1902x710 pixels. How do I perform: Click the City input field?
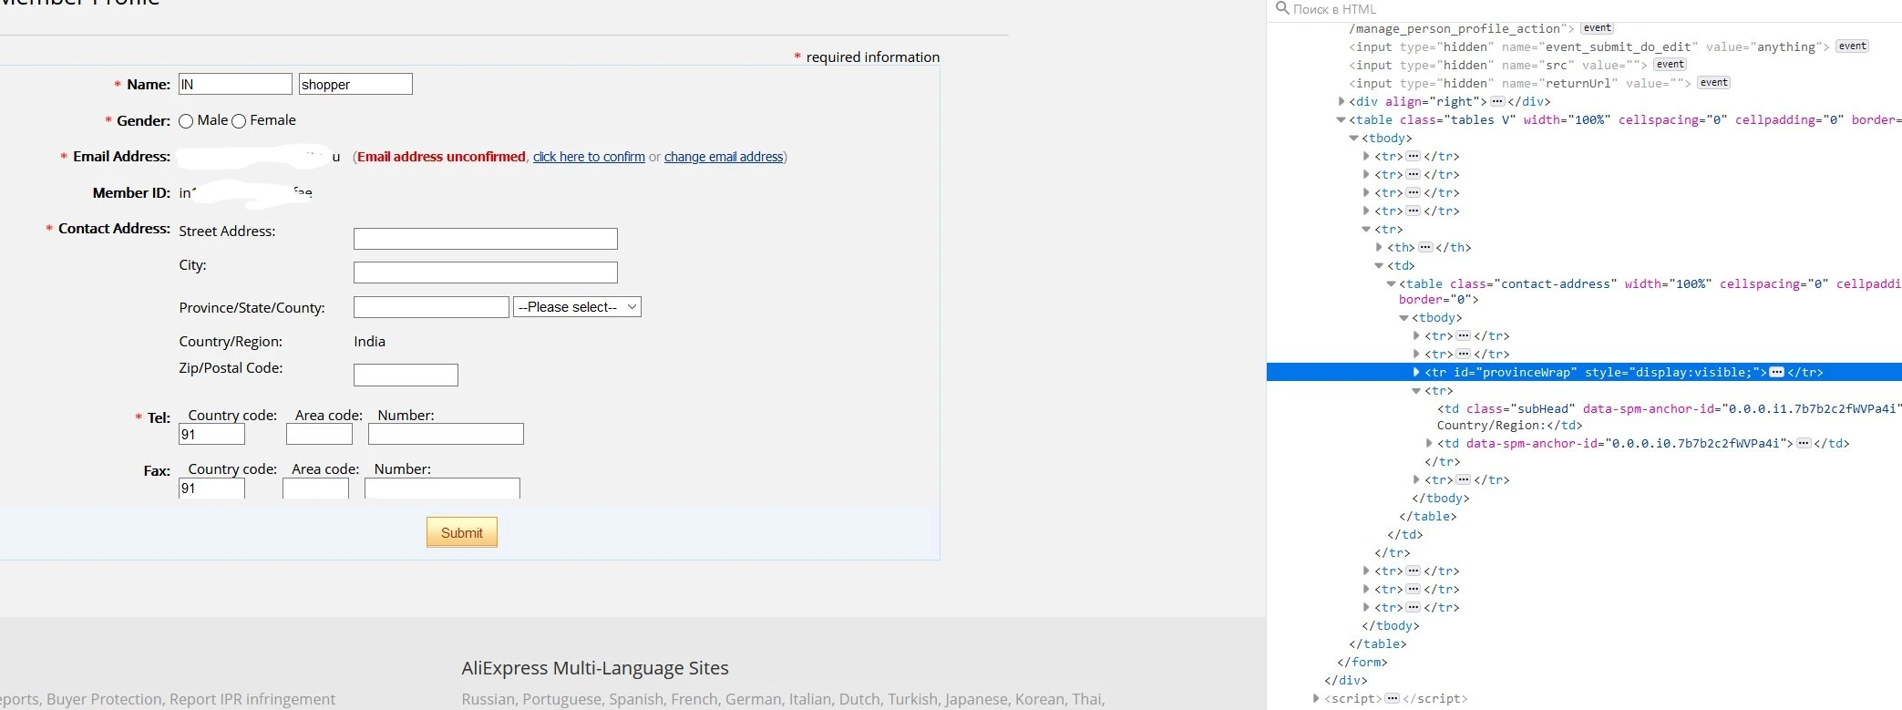[x=486, y=273]
